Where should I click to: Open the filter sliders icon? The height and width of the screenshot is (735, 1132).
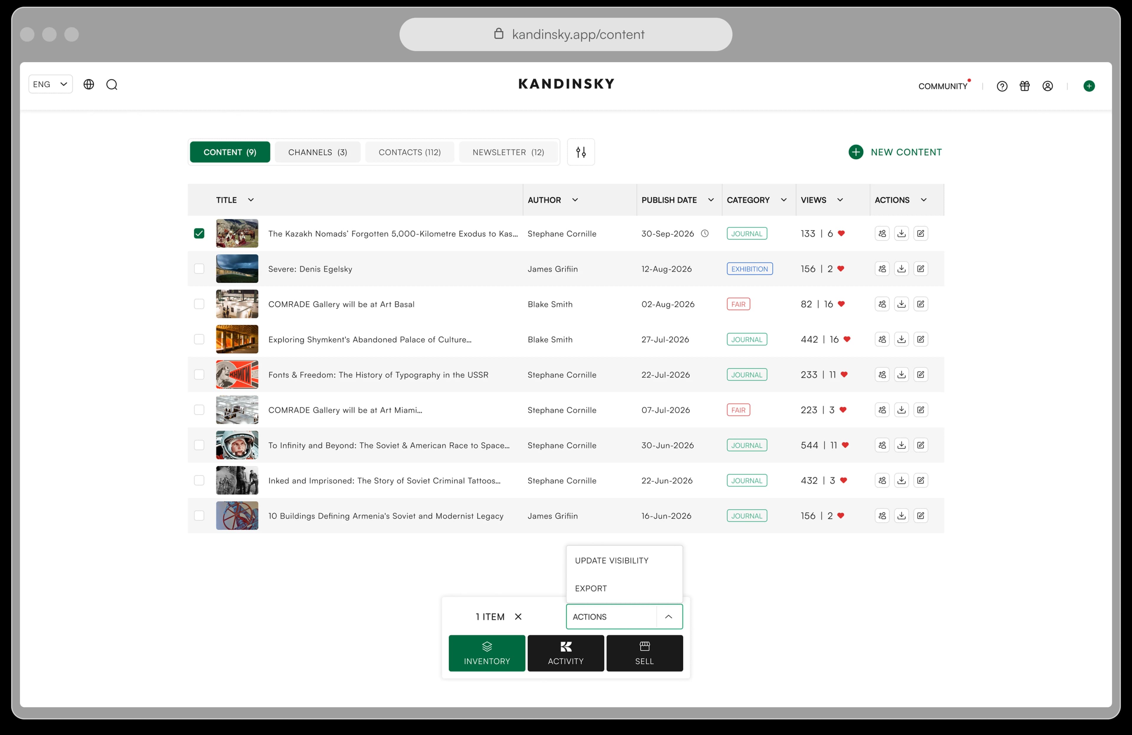click(581, 152)
